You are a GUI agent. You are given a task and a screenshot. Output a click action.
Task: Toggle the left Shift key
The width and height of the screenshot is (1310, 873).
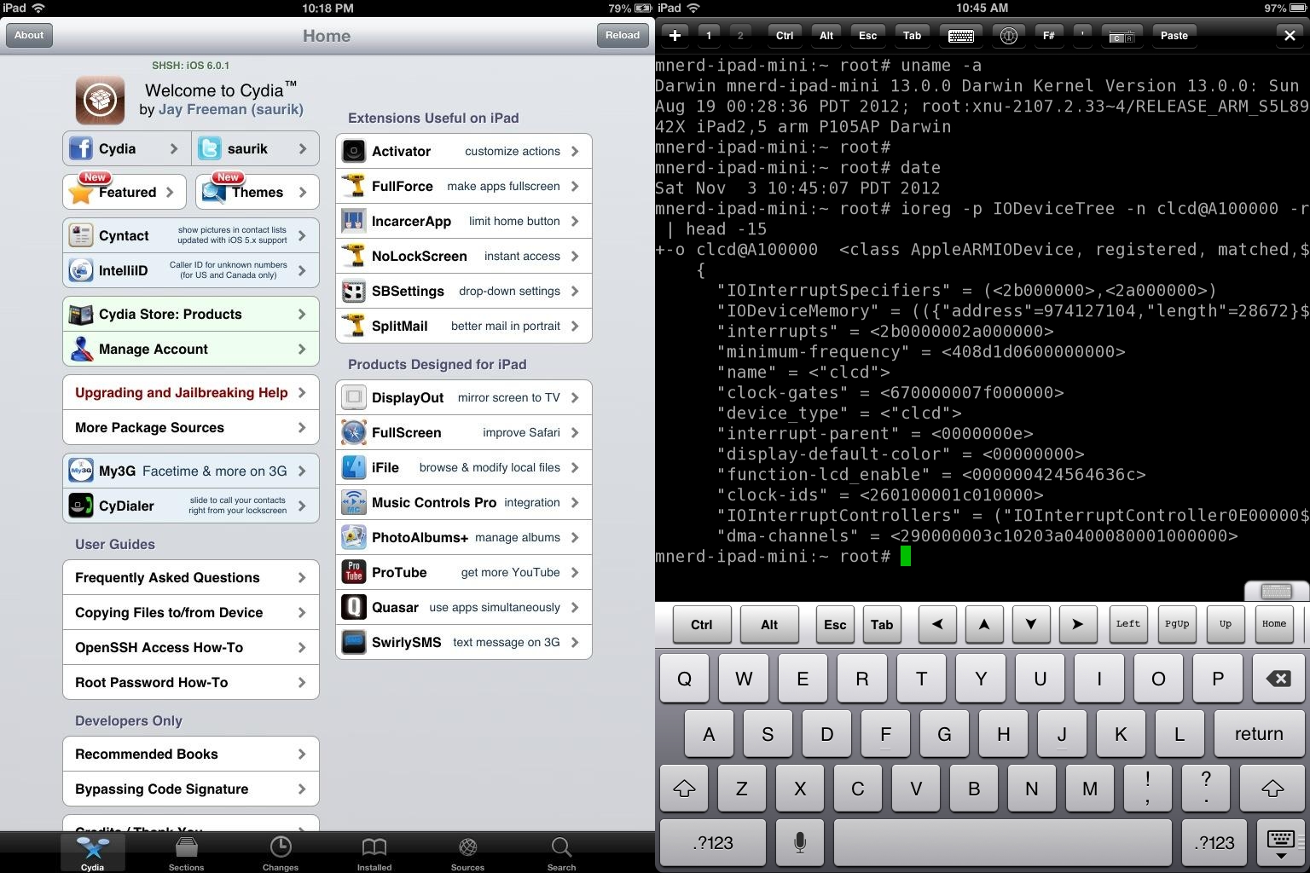point(685,789)
